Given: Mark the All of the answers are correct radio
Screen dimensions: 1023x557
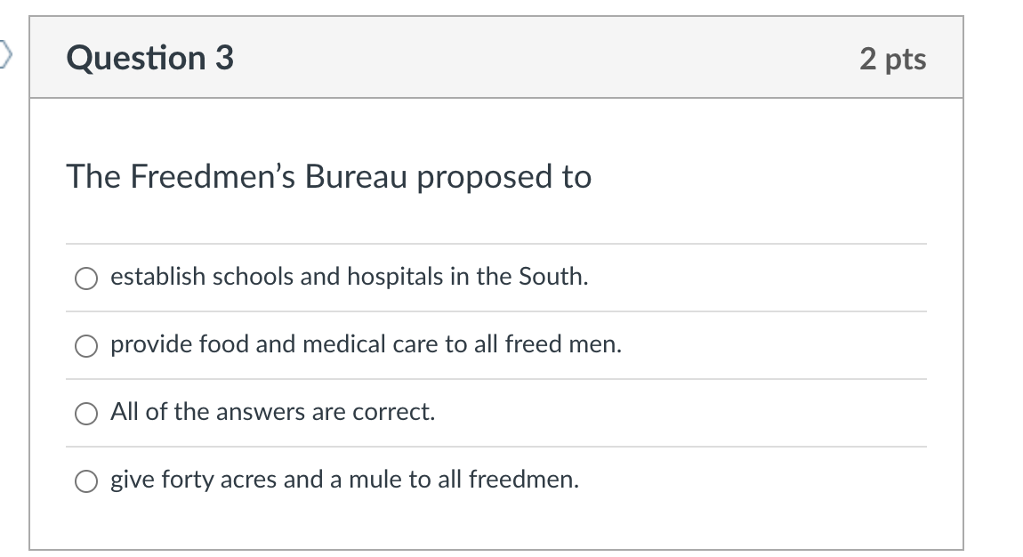Looking at the screenshot, I should [86, 414].
